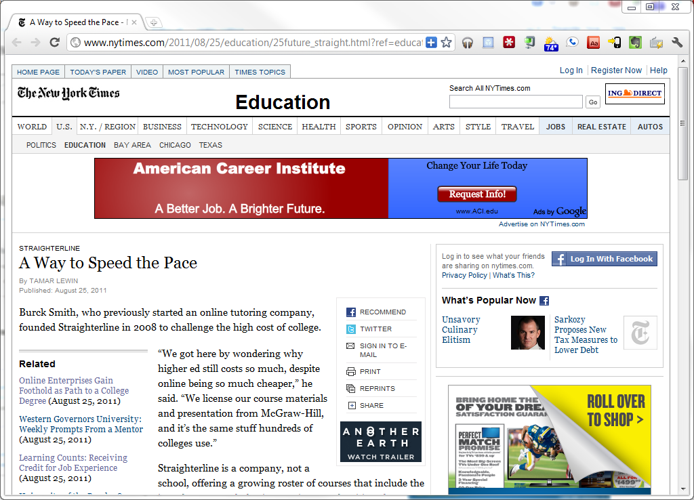Navigate to the SCIENCE section
The height and width of the screenshot is (500, 694).
click(x=275, y=127)
